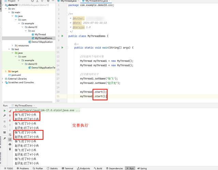Image resolution: width=218 pixels, height=170 pixels.
Task: Click the stop icon in Run panel
Action: tap(4, 121)
